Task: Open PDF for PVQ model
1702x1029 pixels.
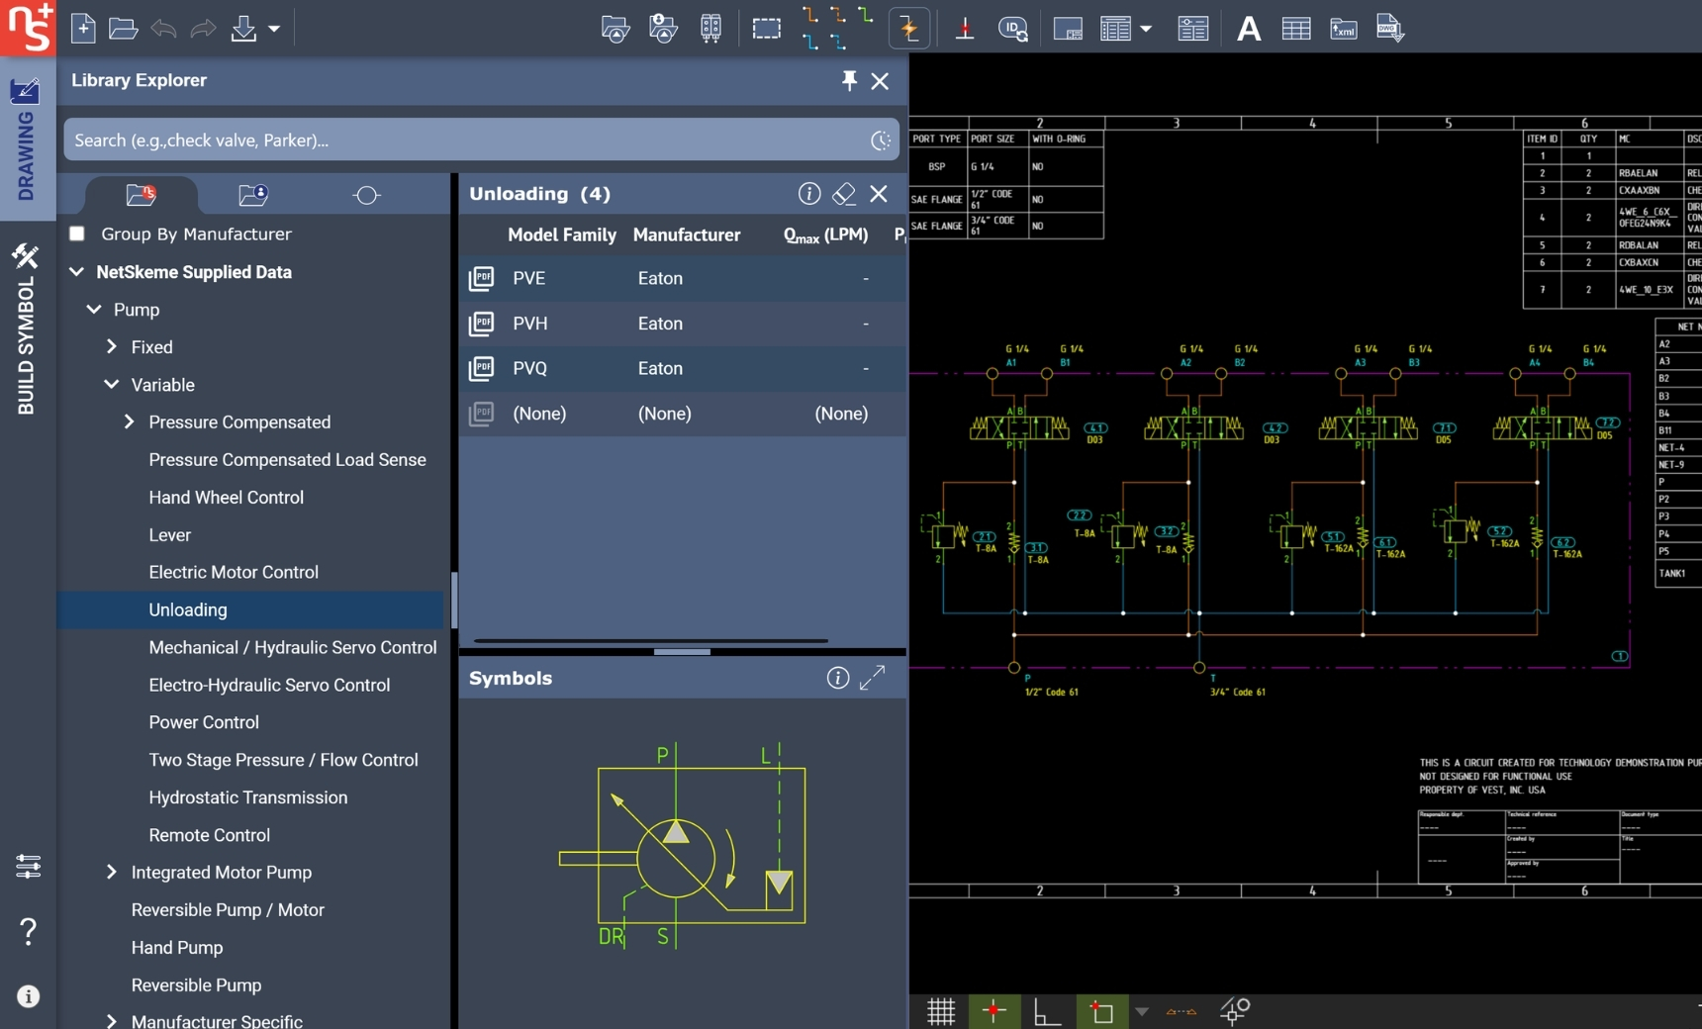Action: (482, 368)
